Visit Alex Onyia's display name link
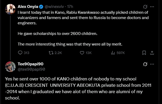 (x=28, y=7)
